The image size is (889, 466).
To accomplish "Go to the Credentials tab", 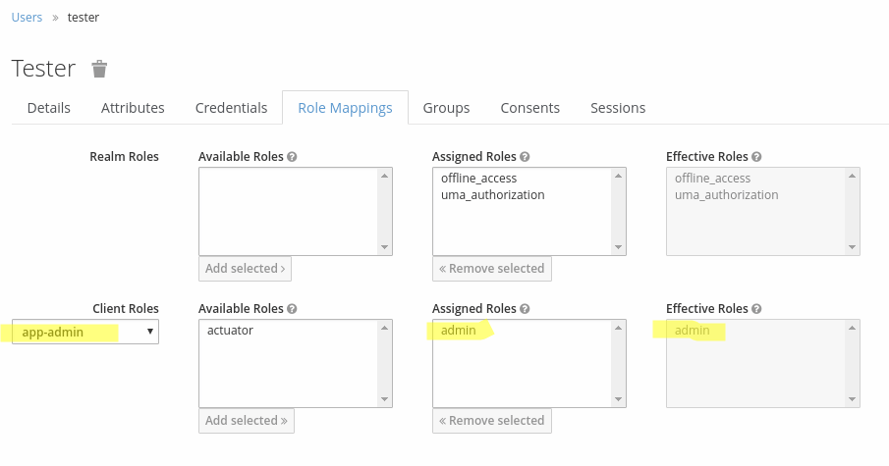I will point(231,108).
